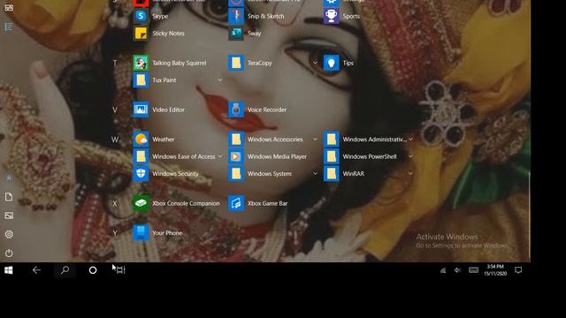The image size is (566, 318).
Task: Open Sticky Notes icon
Action: click(141, 34)
